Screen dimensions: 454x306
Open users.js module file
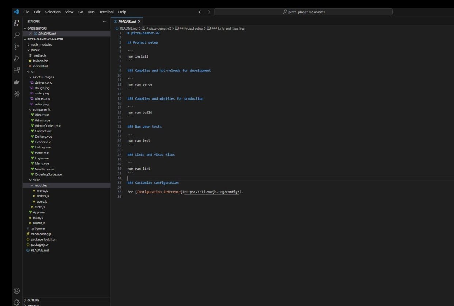(67, 201)
